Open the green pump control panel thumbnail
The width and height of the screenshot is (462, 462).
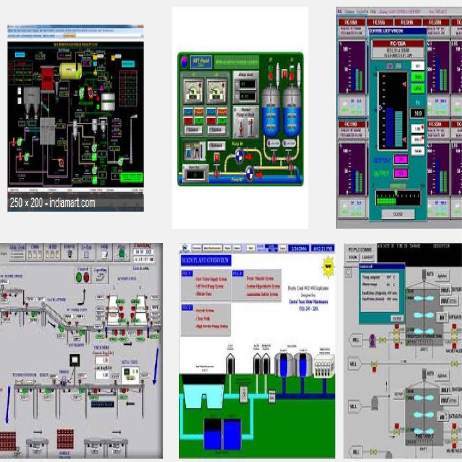pos(240,119)
